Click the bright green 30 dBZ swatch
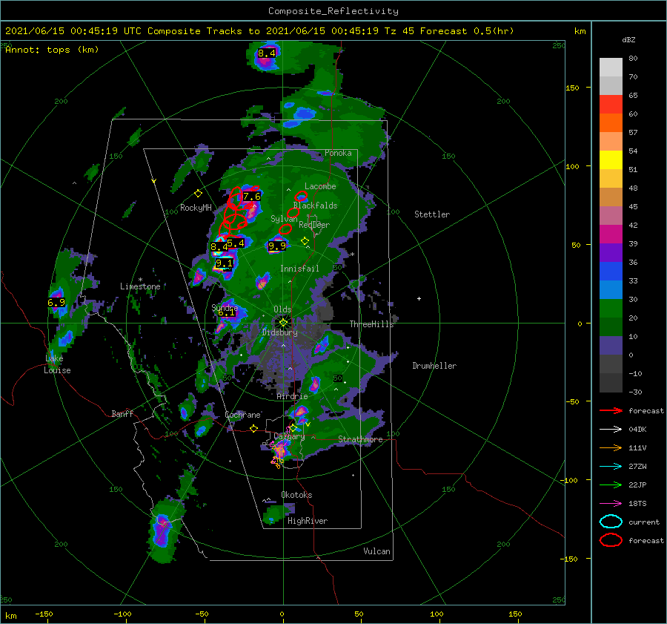 coord(611,308)
